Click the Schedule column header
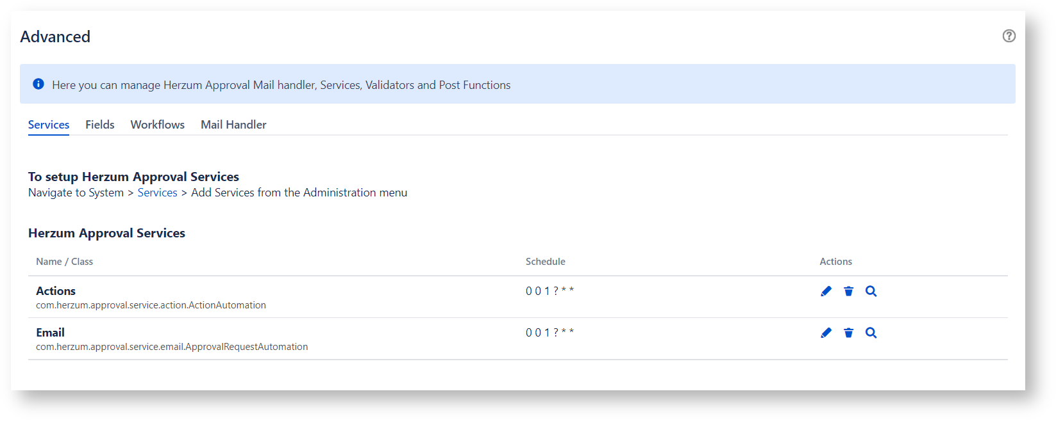Screen dimensions: 1056x421 [x=545, y=262]
